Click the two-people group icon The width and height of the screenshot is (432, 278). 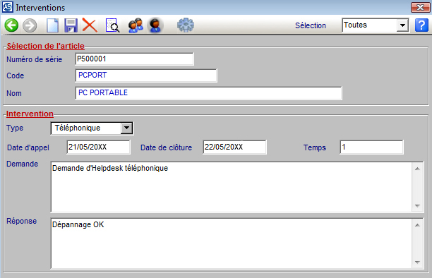tap(136, 25)
